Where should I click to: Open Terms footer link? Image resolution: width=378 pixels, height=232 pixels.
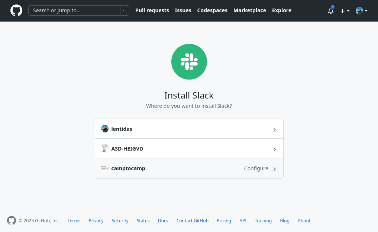coord(74,221)
